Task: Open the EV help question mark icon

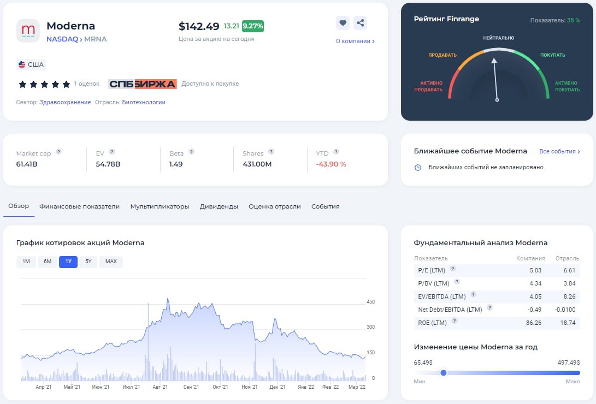Action: click(112, 152)
